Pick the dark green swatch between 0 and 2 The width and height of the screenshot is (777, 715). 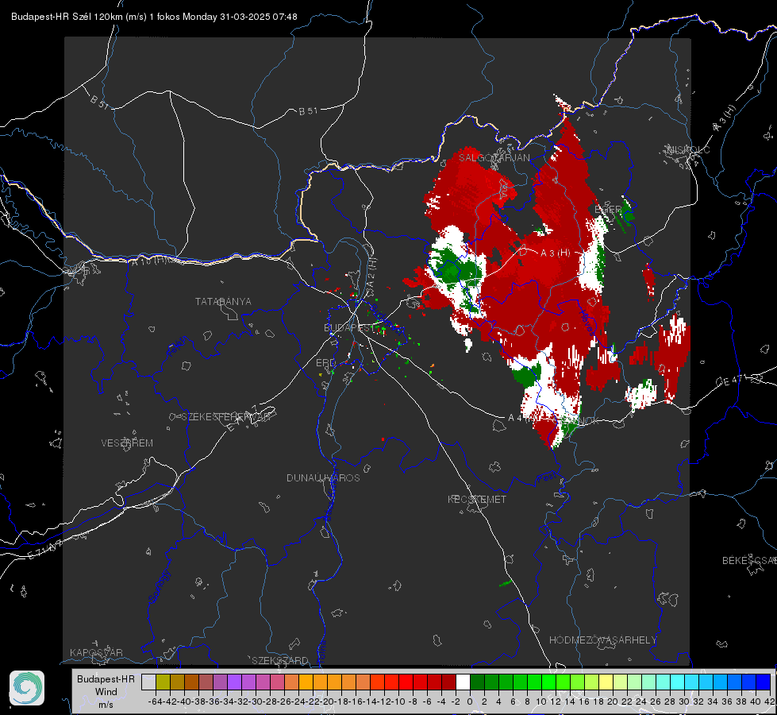pyautogui.click(x=477, y=682)
